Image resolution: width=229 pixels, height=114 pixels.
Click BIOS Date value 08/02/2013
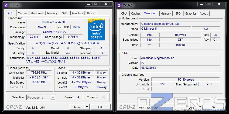click(x=180, y=68)
